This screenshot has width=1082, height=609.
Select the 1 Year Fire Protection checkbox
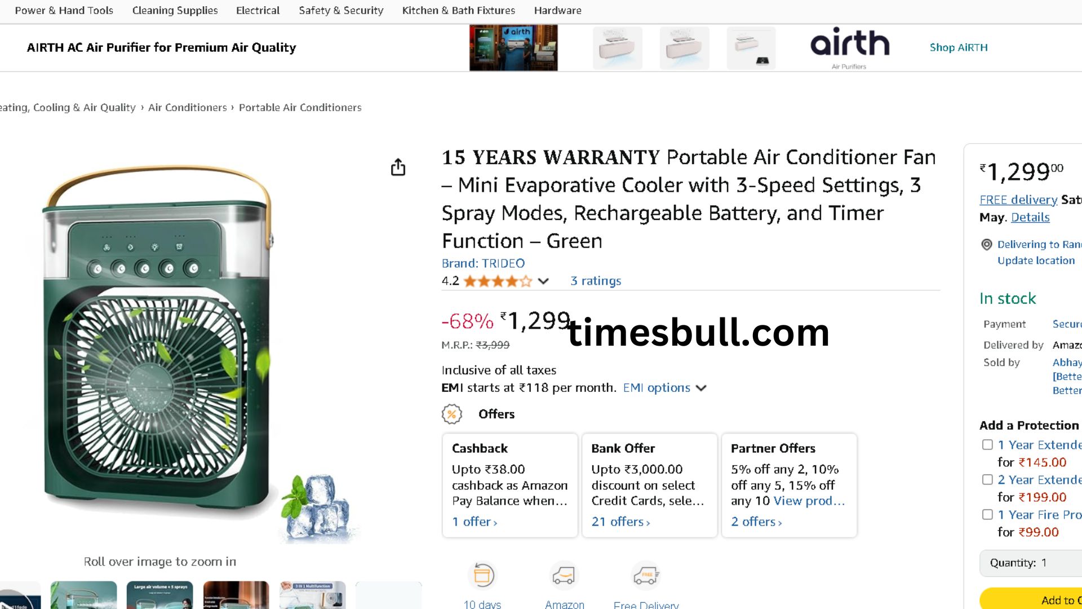tap(987, 514)
